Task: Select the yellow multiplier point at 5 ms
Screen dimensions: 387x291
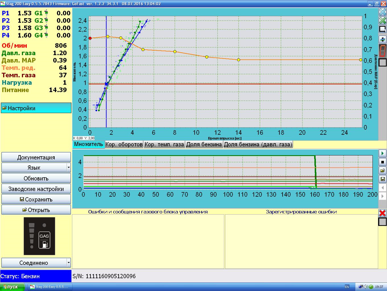Action: pyautogui.click(x=143, y=49)
